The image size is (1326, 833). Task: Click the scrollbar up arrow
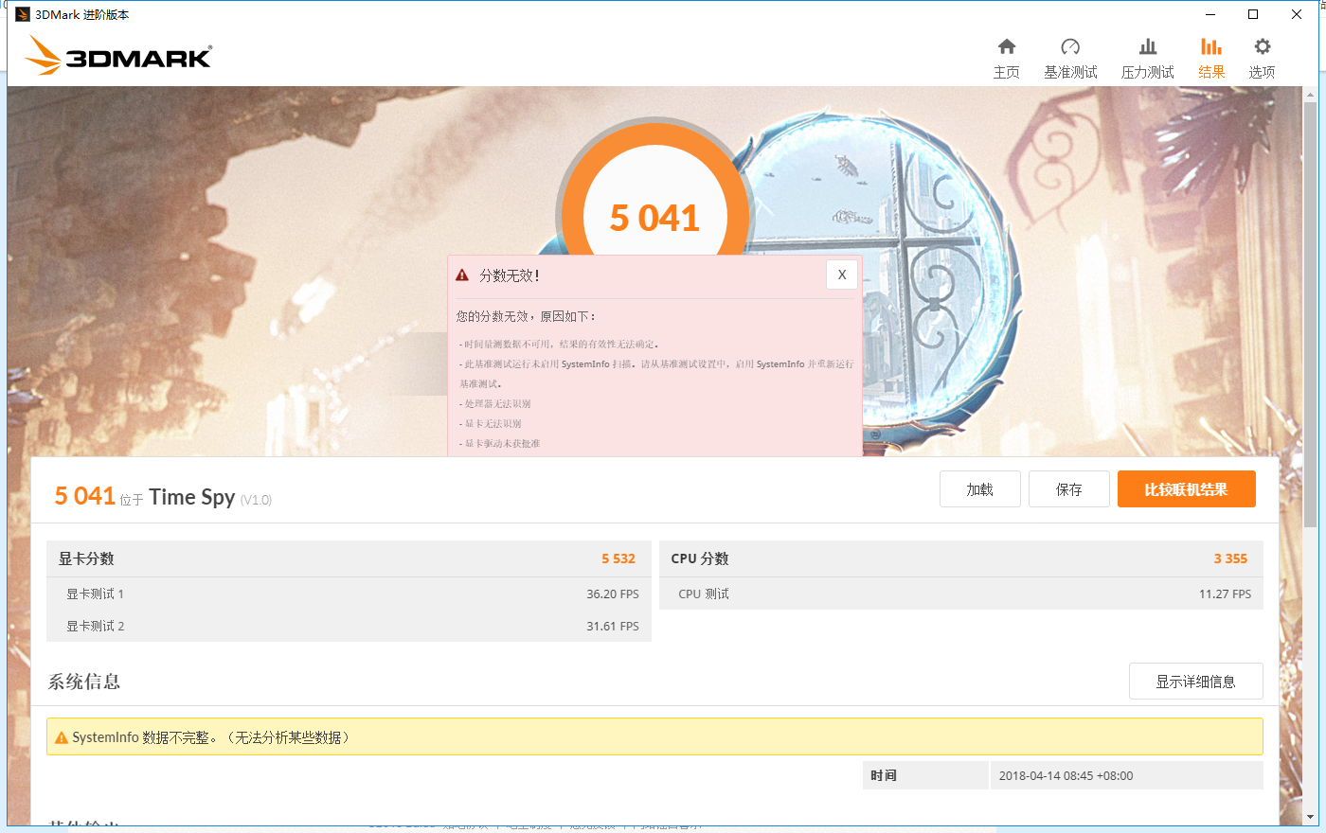[1311, 94]
